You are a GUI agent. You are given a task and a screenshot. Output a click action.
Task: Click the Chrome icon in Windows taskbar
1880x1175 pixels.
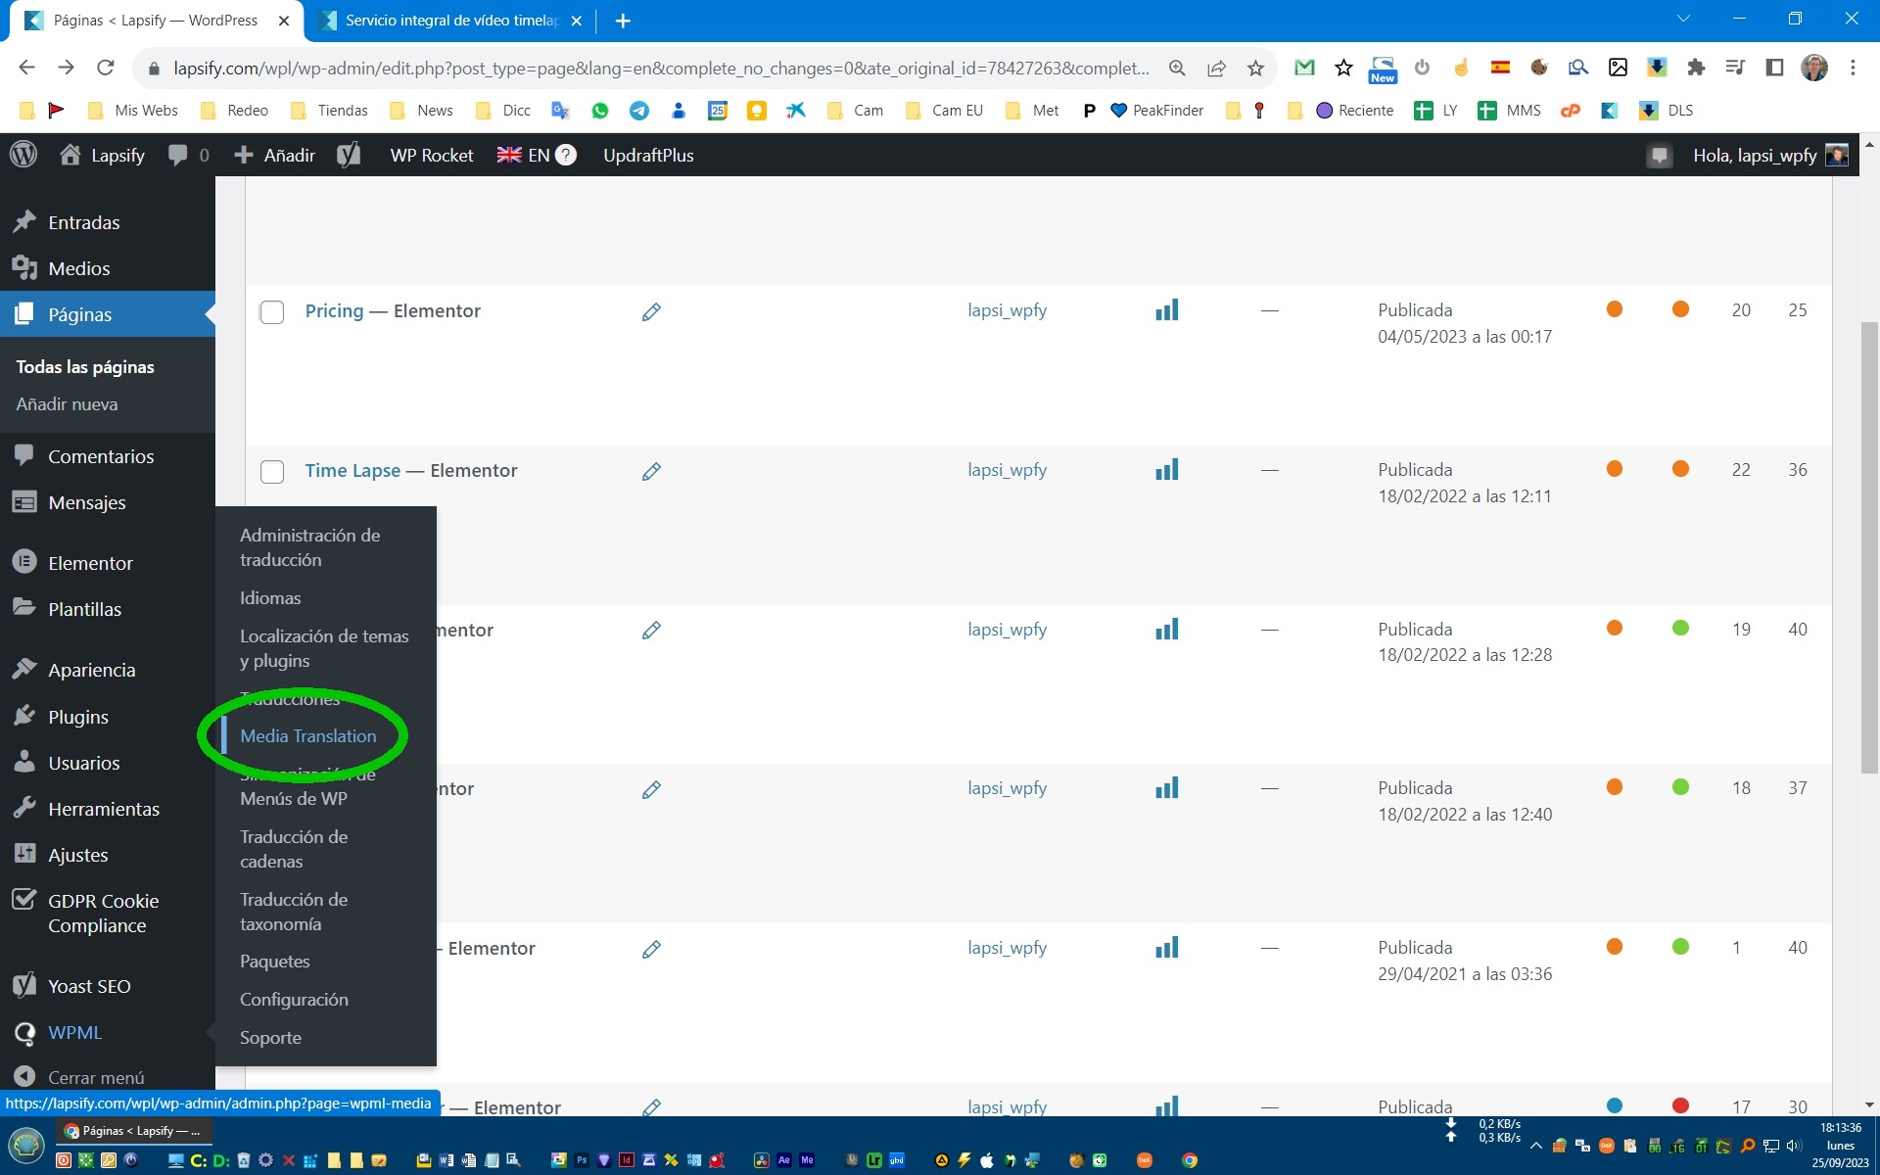click(x=1190, y=1160)
